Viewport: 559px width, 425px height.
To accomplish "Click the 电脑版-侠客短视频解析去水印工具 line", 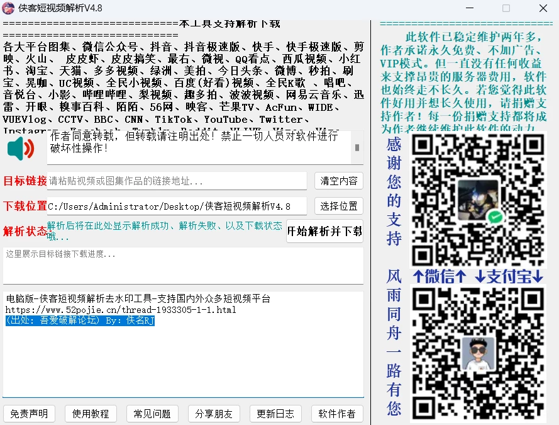I will 138,298.
